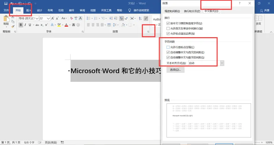Copy the selected text using Copy icon
The height and width of the screenshot is (145, 274).
click(13, 21)
